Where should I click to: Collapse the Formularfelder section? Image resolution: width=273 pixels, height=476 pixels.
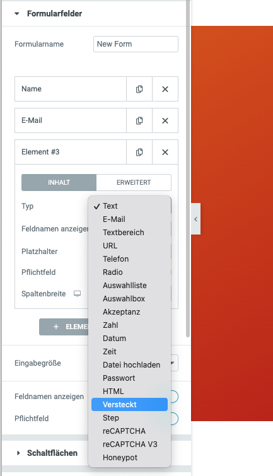pos(17,14)
